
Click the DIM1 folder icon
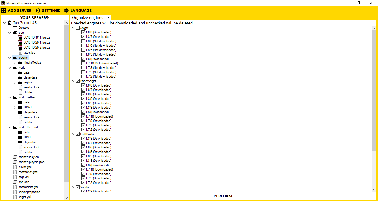[20, 137]
